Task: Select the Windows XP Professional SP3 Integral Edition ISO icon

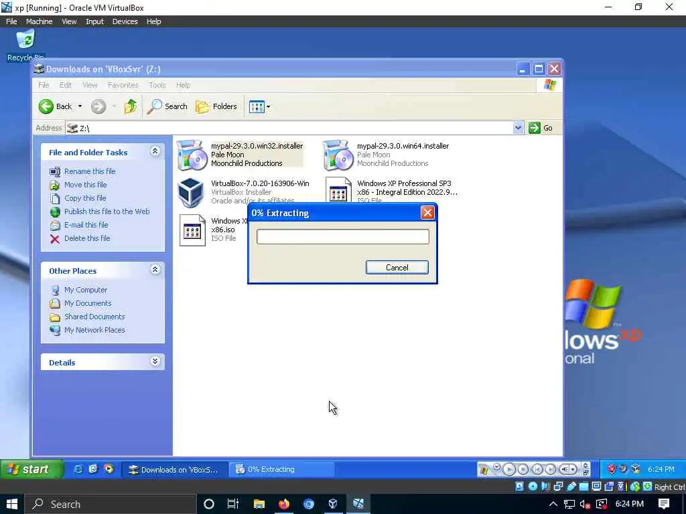Action: 338,191
